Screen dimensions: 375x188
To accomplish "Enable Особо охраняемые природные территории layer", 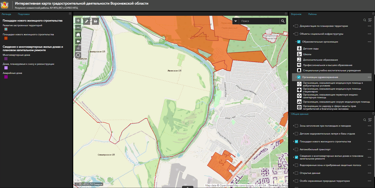I will coord(296,181).
